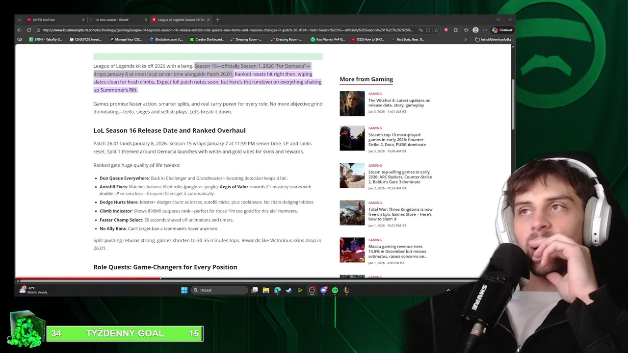Open the tab actions menu chevron
The image size is (628, 353).
click(19, 20)
